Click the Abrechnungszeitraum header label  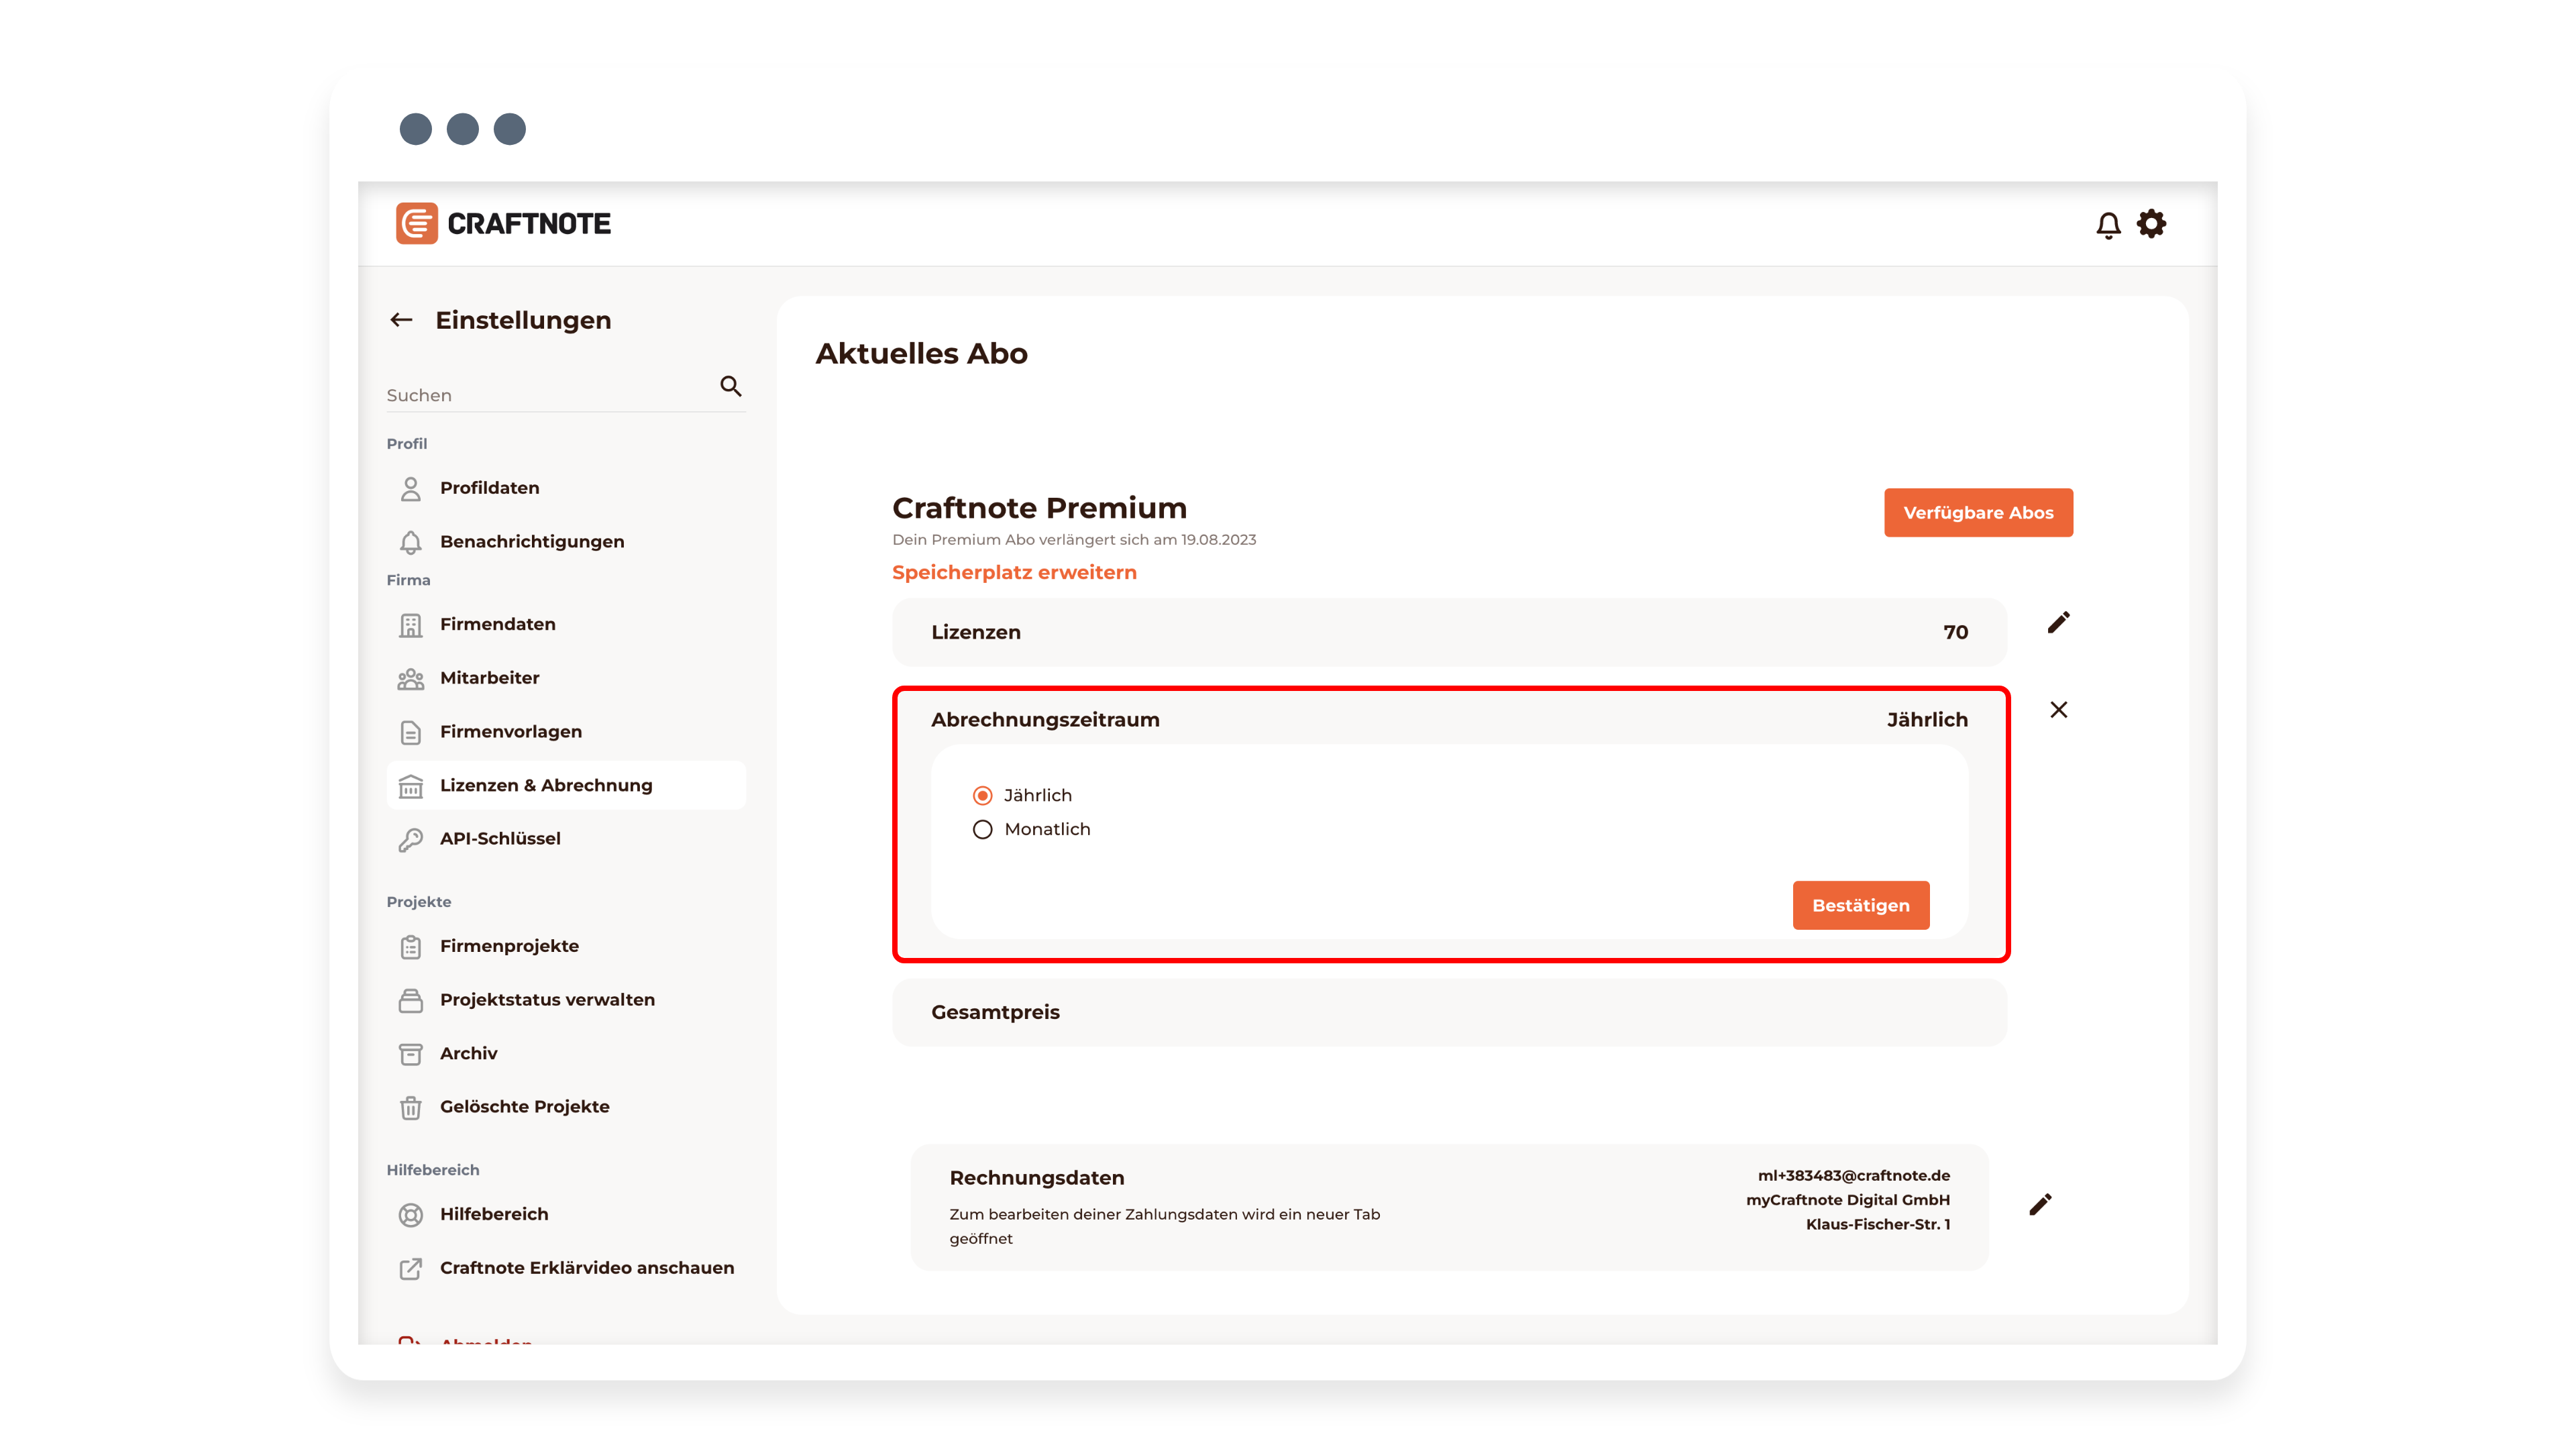[1045, 720]
